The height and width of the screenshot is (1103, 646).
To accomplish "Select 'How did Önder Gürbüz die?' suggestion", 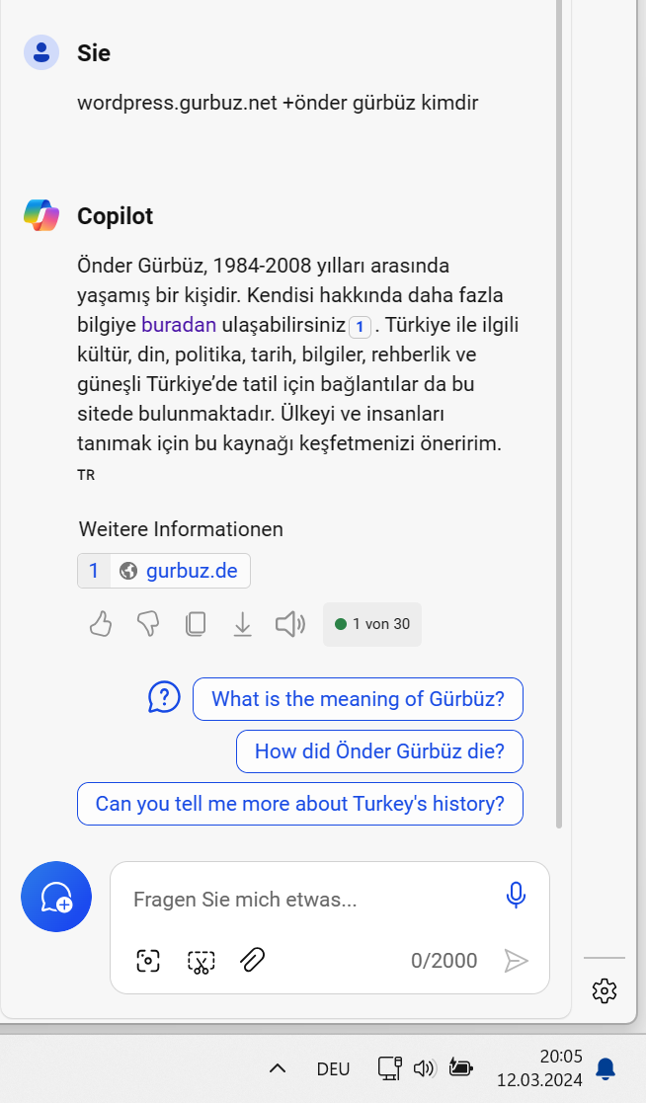I will coord(379,751).
